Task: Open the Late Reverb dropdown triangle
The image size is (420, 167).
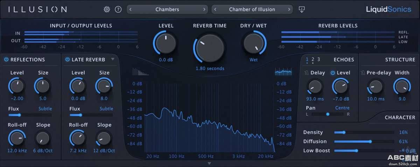Action: click(x=113, y=60)
